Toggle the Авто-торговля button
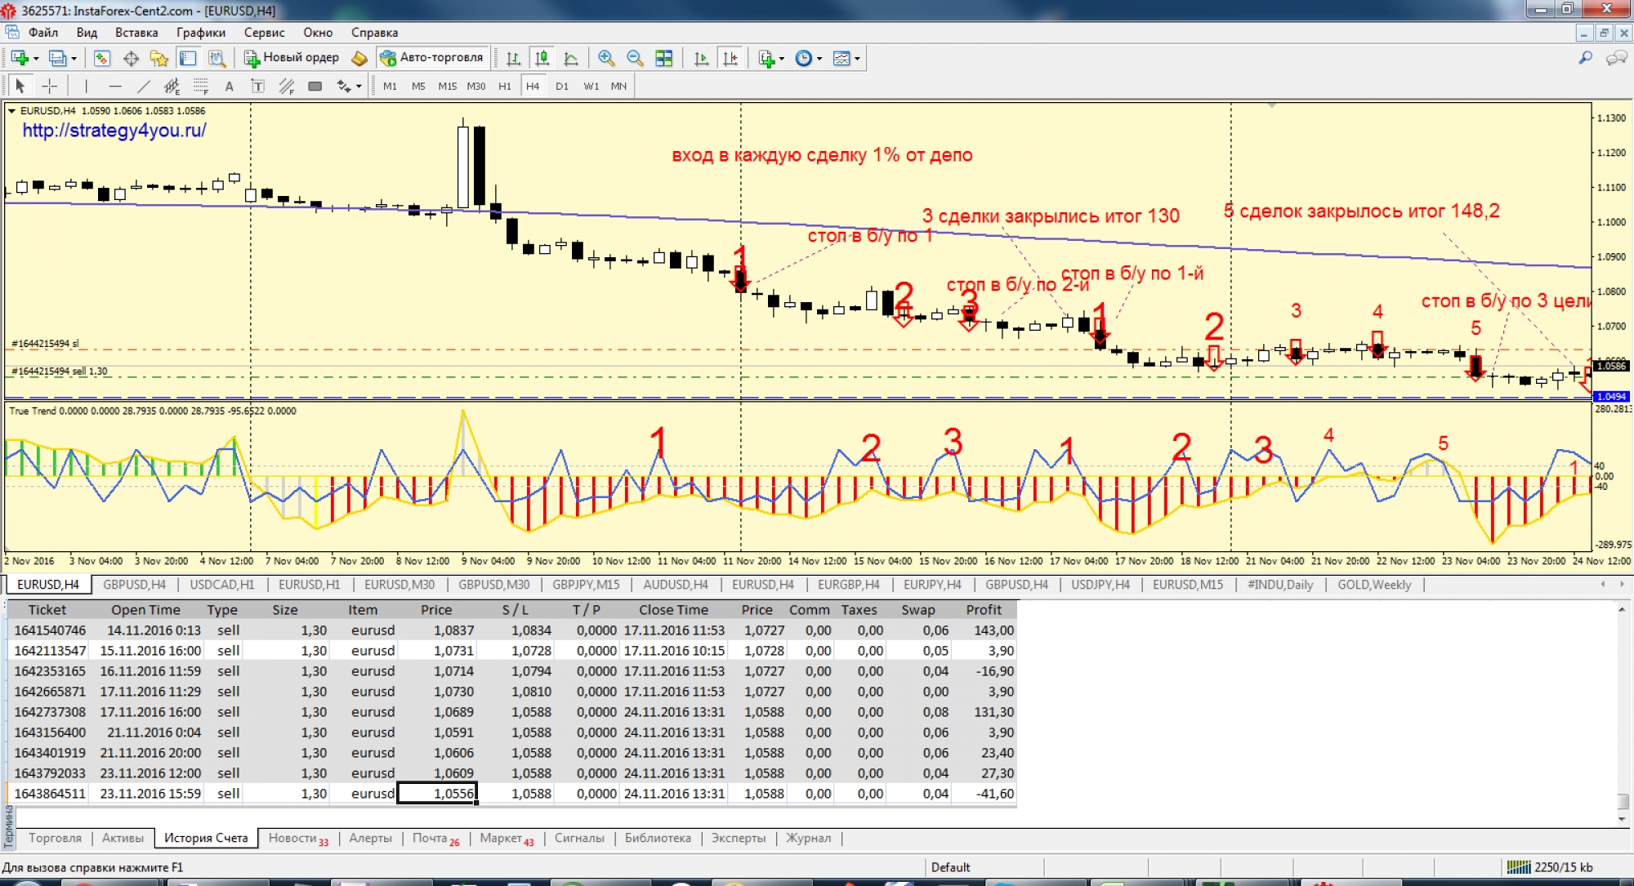The height and width of the screenshot is (886, 1634). [x=433, y=58]
